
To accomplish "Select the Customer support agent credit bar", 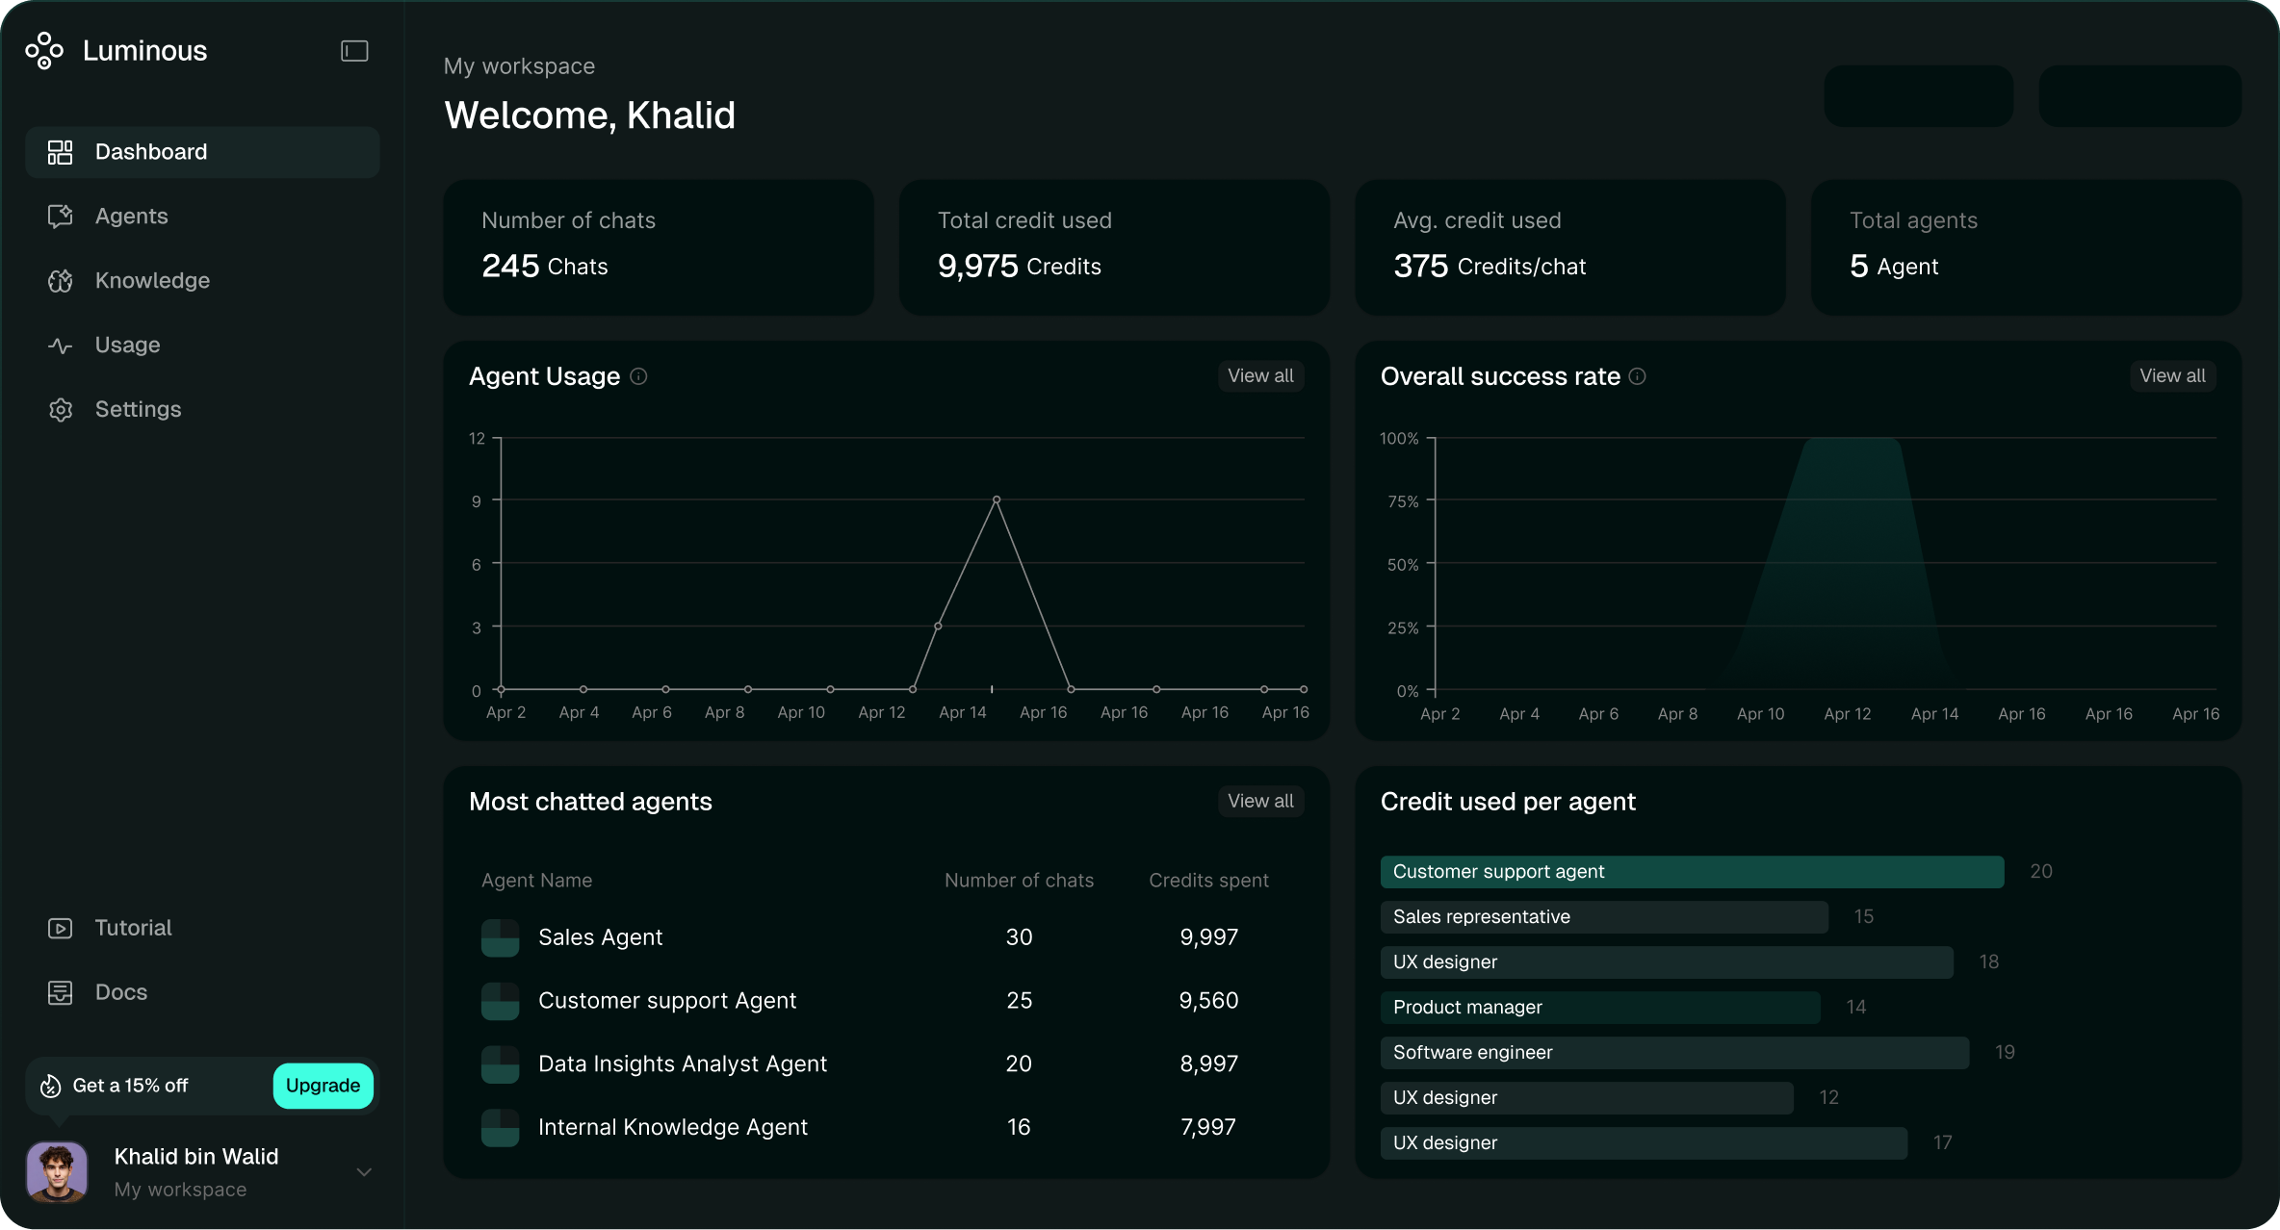I will [x=1692, y=872].
